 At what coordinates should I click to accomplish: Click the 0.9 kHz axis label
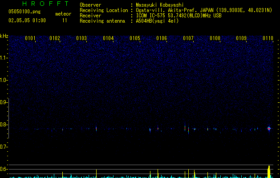[3, 102]
